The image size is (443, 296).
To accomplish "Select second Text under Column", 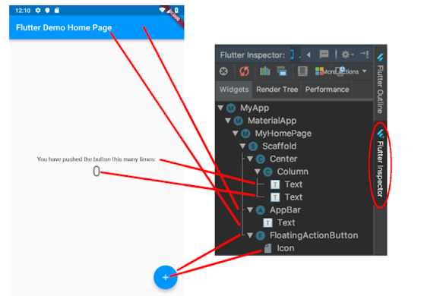I will 293,197.
